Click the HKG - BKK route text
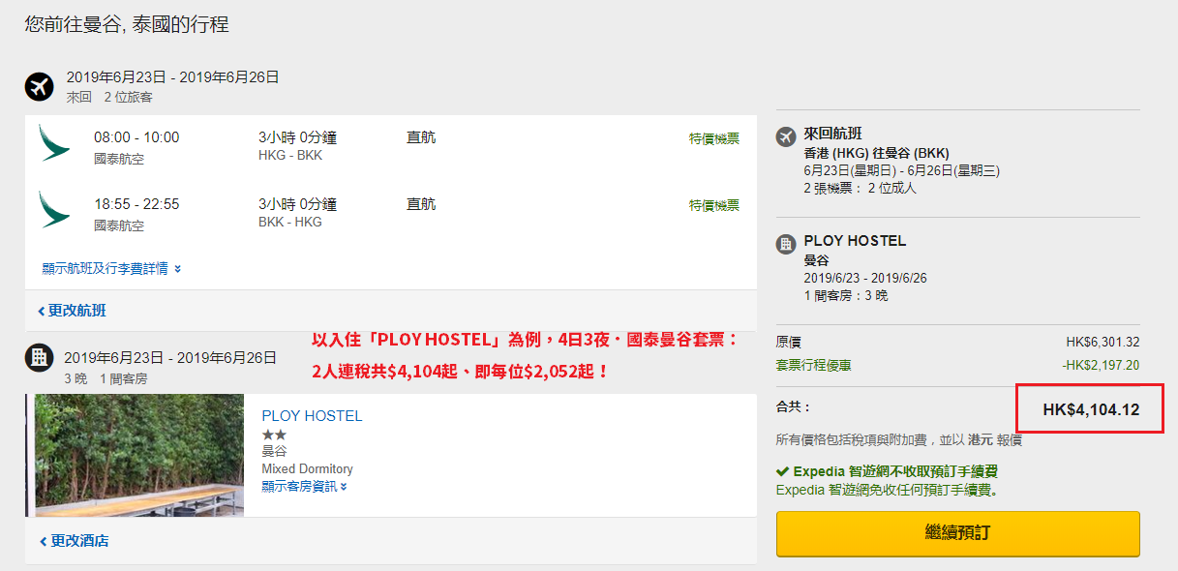 pos(290,155)
